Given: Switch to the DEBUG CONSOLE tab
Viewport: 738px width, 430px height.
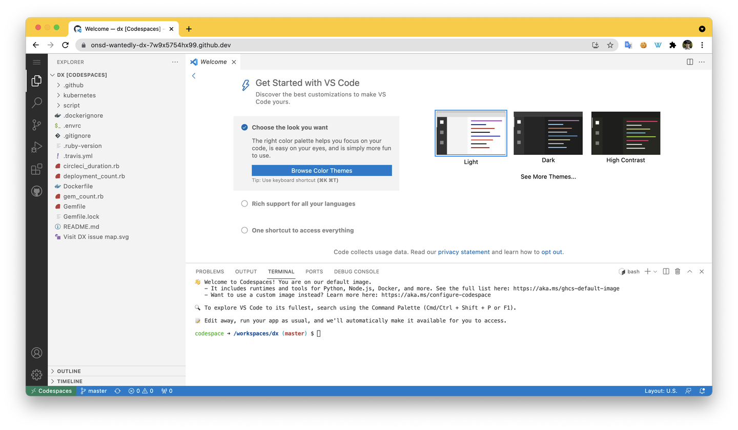Looking at the screenshot, I should 357,272.
